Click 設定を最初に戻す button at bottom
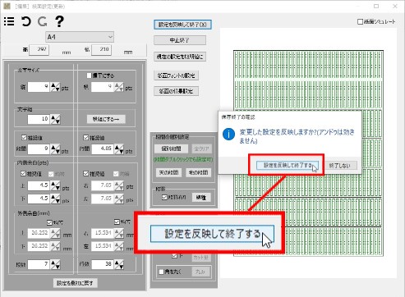The width and height of the screenshot is (405, 297). [75, 283]
